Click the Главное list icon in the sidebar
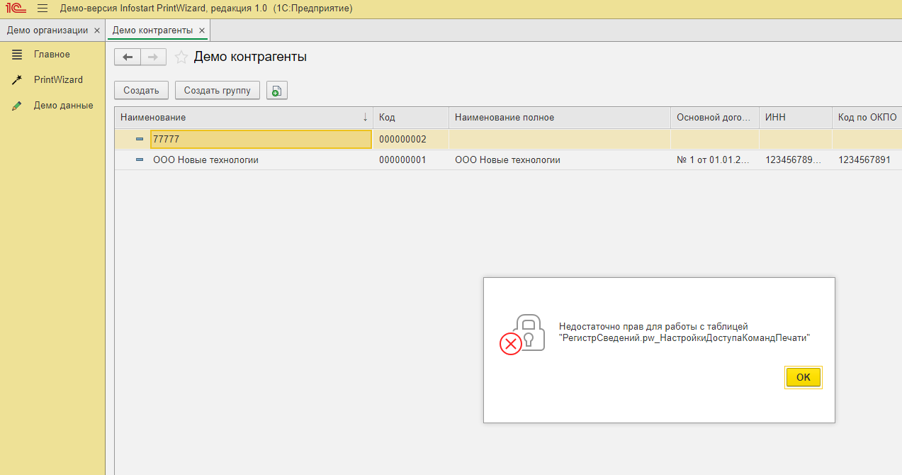 coord(17,54)
